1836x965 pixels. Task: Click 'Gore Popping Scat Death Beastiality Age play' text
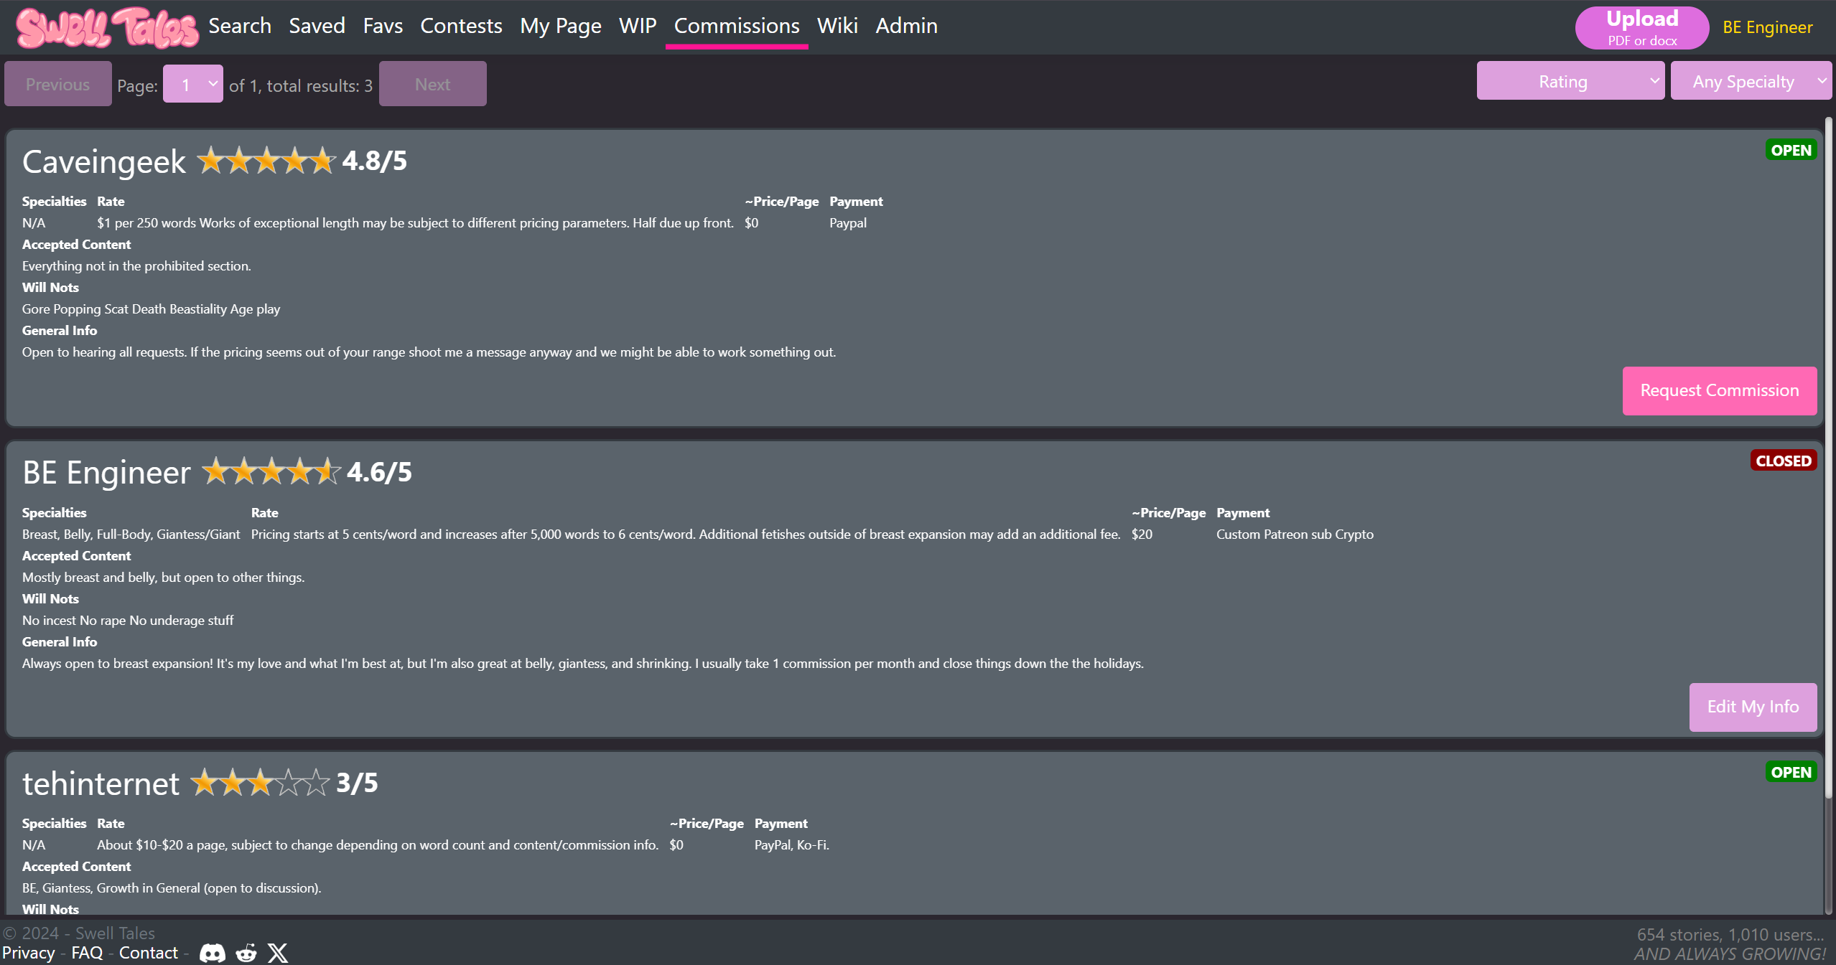click(151, 309)
